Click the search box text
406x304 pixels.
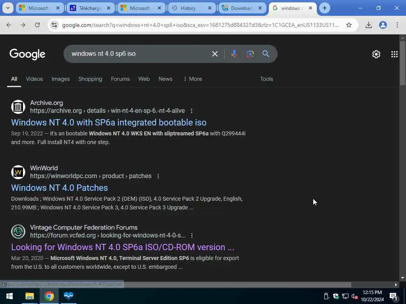[x=103, y=54]
